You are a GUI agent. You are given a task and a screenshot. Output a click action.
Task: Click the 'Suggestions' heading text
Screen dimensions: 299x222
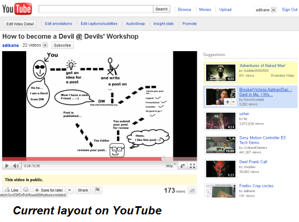[214, 54]
